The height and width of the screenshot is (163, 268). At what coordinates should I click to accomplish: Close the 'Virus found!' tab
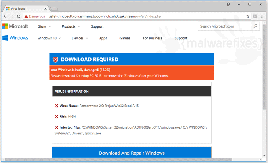click(46, 8)
